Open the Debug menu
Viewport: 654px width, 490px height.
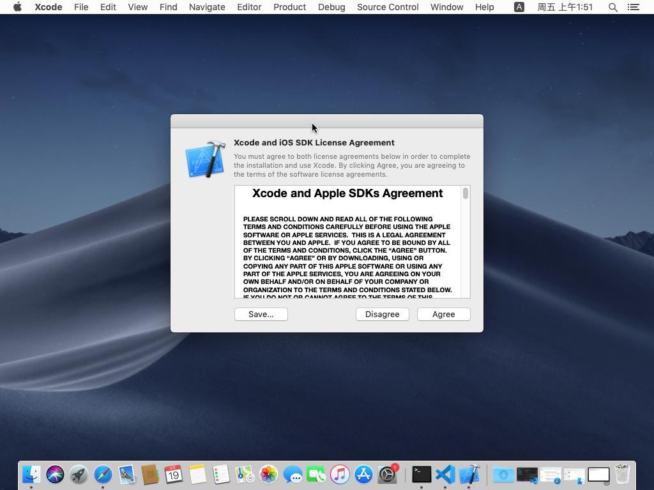331,7
